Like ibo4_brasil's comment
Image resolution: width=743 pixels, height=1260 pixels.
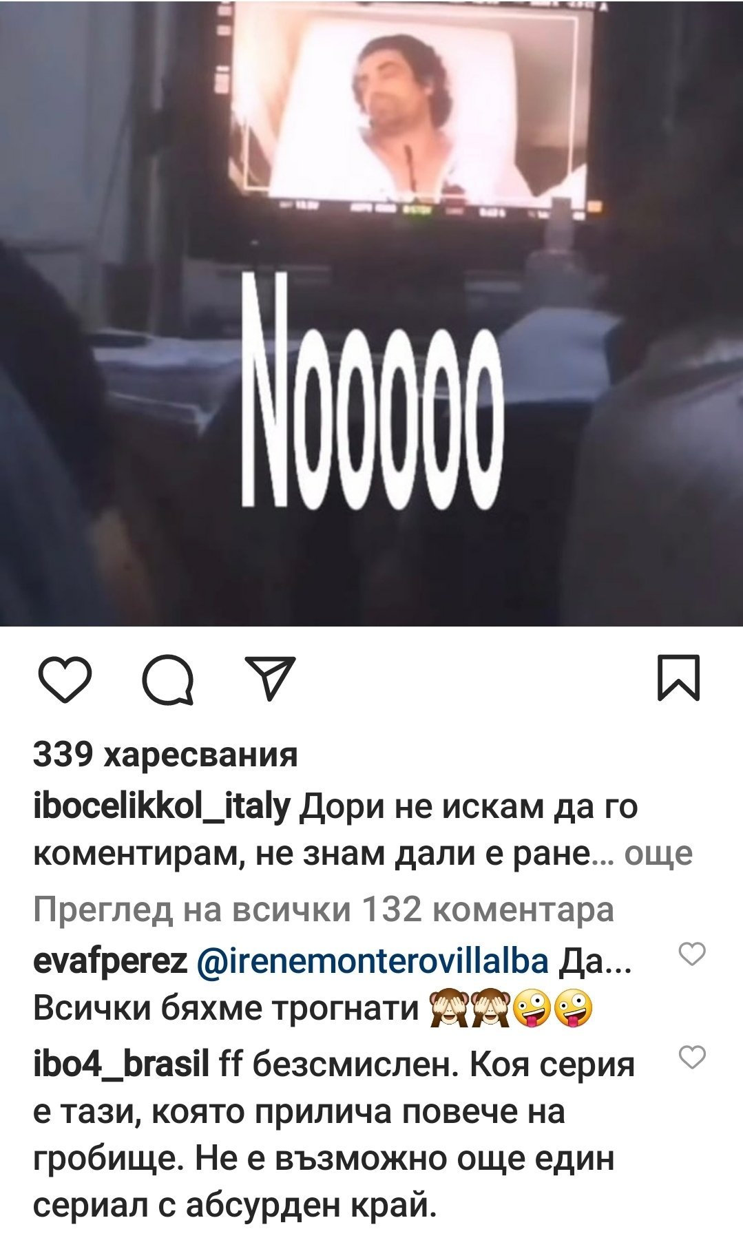tap(692, 1058)
